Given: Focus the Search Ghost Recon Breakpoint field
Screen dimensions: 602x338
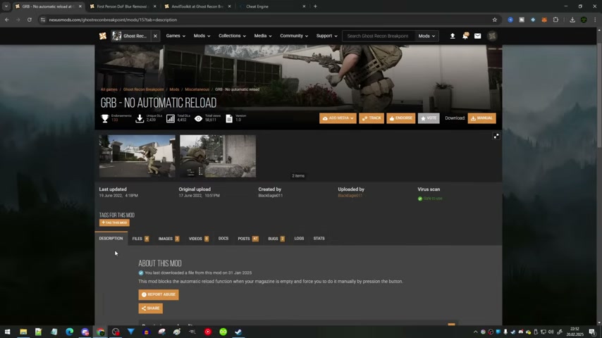Looking at the screenshot, I should tap(379, 36).
